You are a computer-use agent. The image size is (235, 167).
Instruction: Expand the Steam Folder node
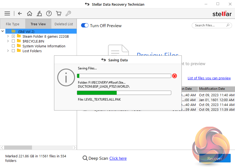pyautogui.click(x=8, y=36)
